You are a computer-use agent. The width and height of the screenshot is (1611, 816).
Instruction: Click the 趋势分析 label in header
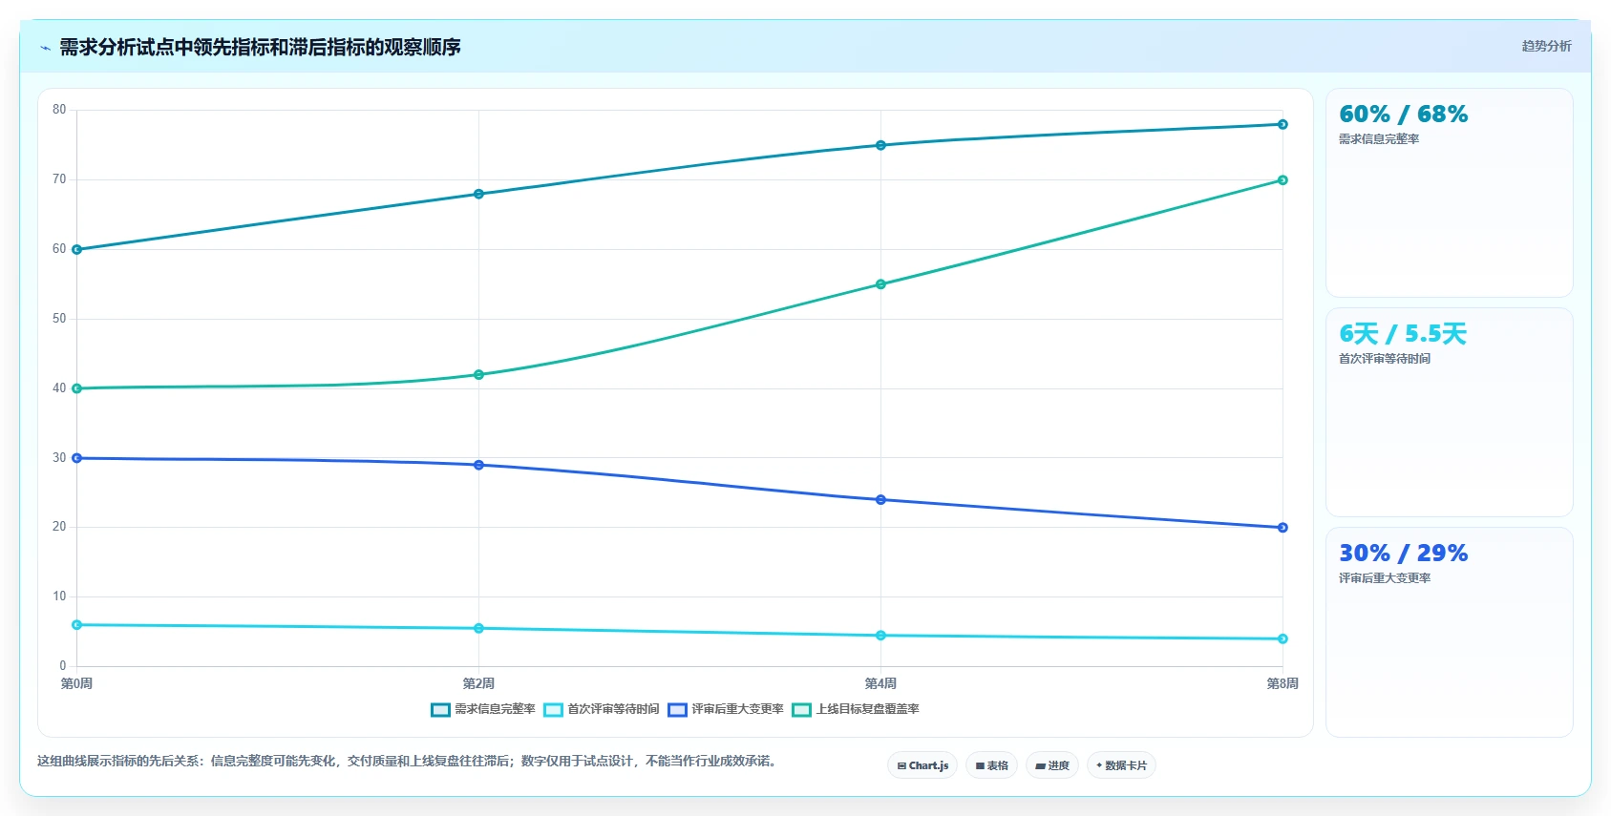[1546, 46]
